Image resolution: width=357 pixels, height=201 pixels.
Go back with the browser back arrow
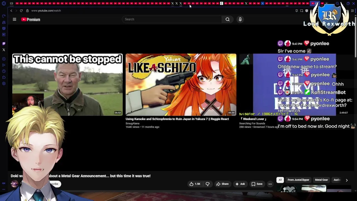[x=11, y=11]
